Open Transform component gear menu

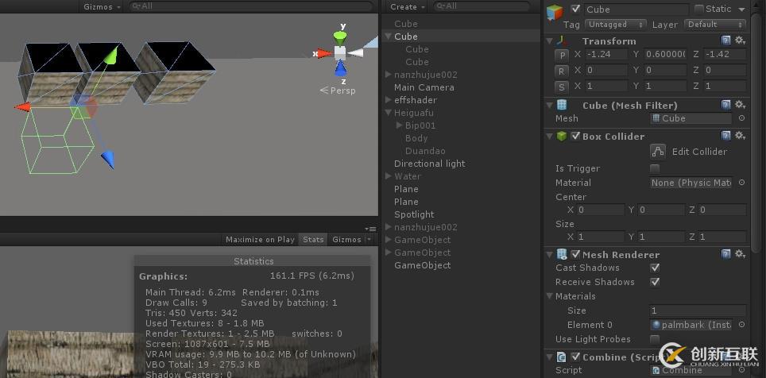tap(740, 40)
